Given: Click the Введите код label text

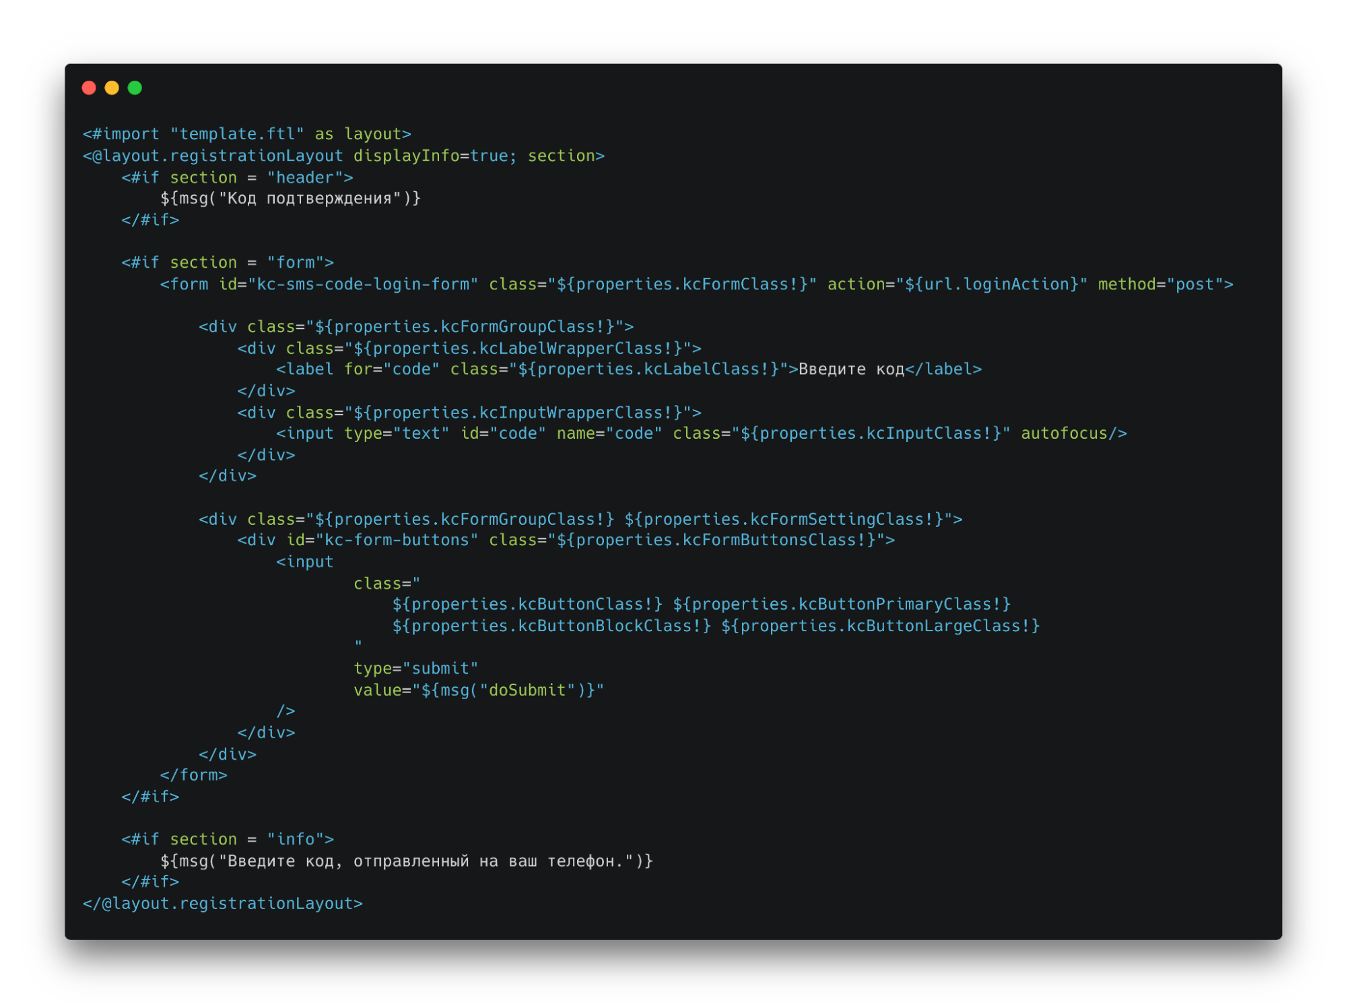Looking at the screenshot, I should (850, 369).
